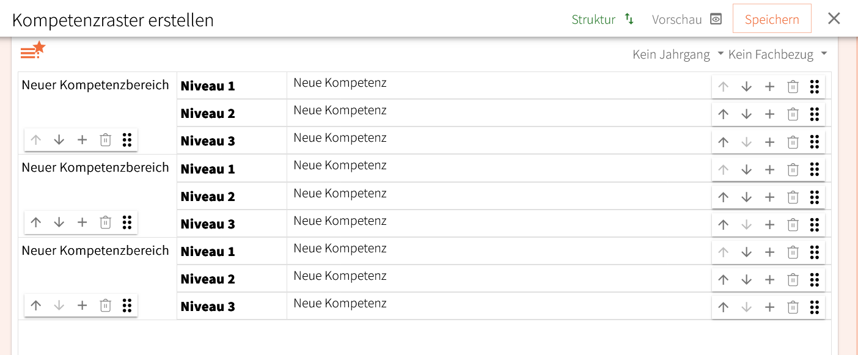Click the orange list-star icon
Image resolution: width=858 pixels, height=355 pixels.
pos(32,51)
